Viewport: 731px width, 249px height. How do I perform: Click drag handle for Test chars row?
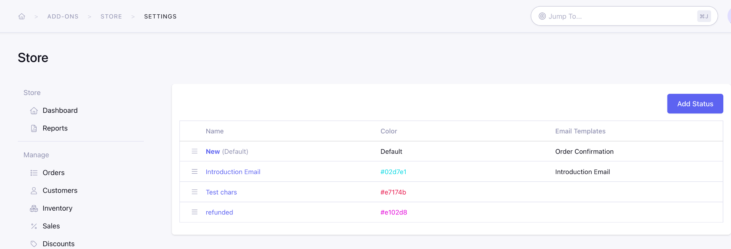click(x=194, y=192)
